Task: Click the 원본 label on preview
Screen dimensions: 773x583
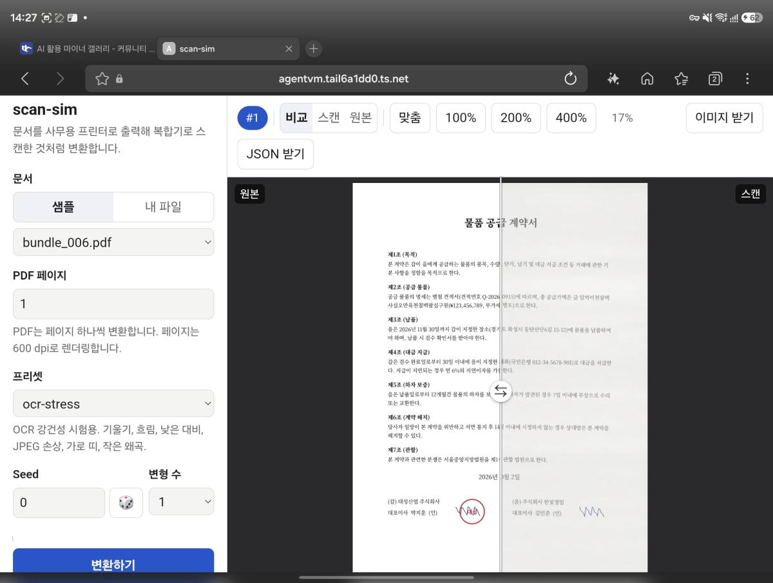Action: pos(250,194)
